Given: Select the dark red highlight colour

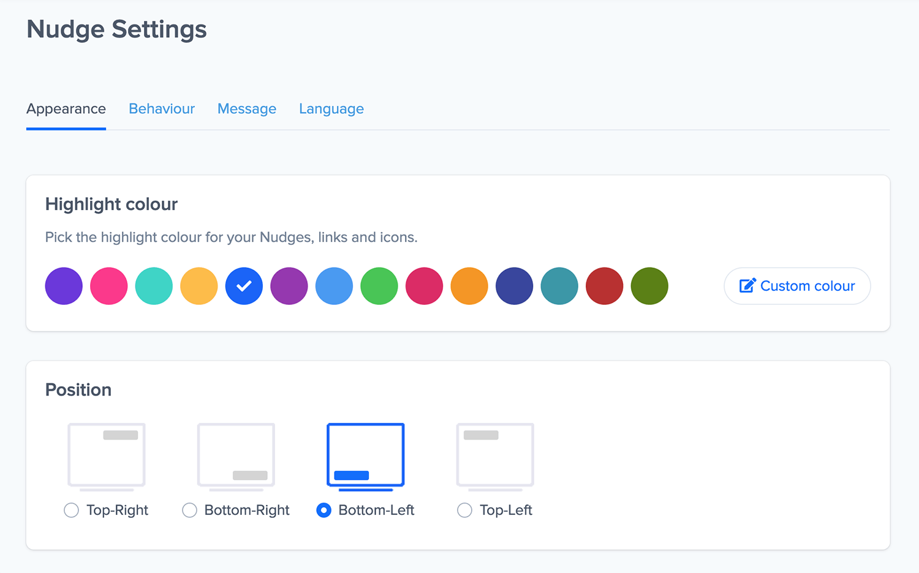Looking at the screenshot, I should point(605,286).
